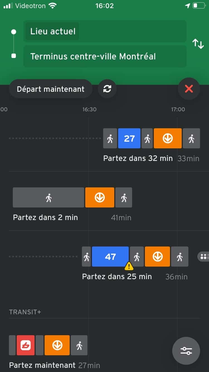Tap Partez maintenant on the Transit+ route
This screenshot has width=209, height=372.
coord(42,365)
